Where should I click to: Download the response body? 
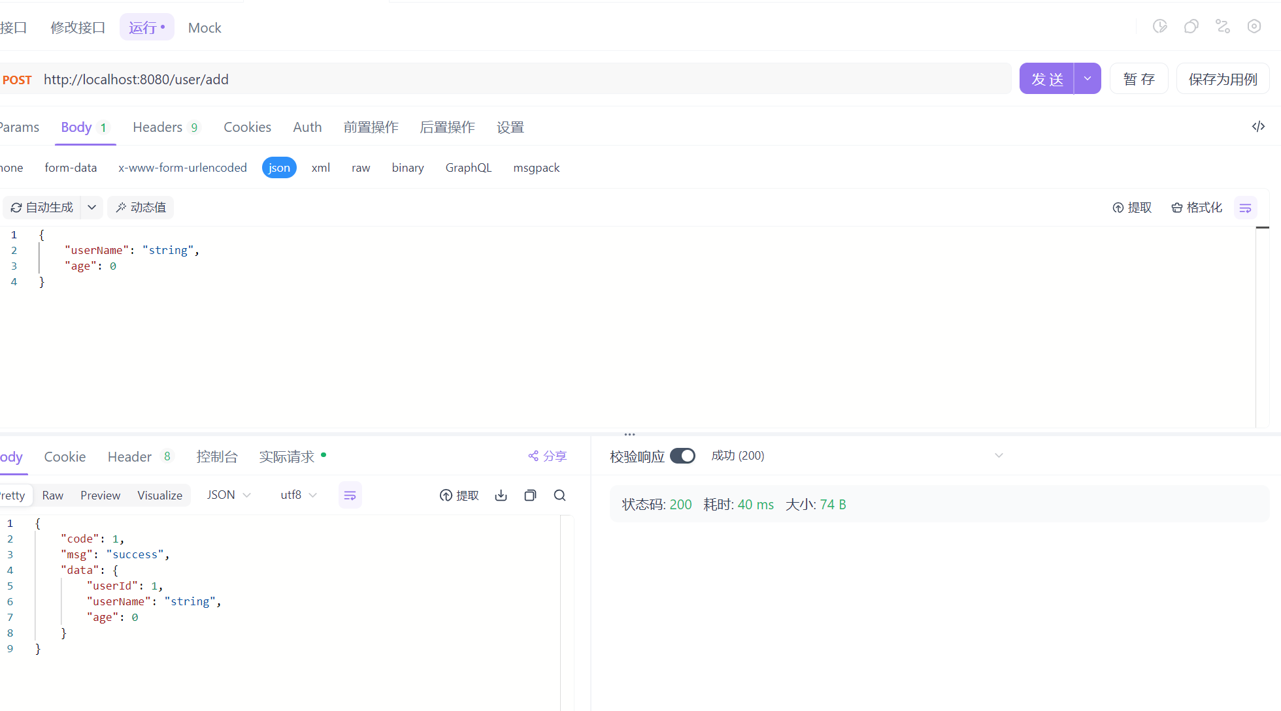point(501,496)
